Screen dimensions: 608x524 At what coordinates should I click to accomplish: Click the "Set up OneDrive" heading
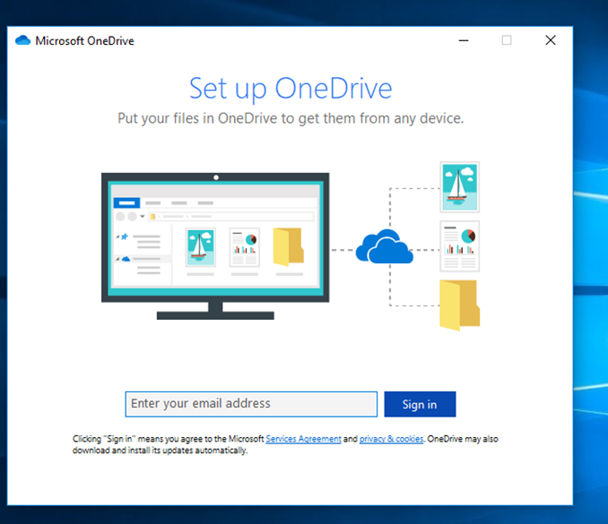point(291,89)
